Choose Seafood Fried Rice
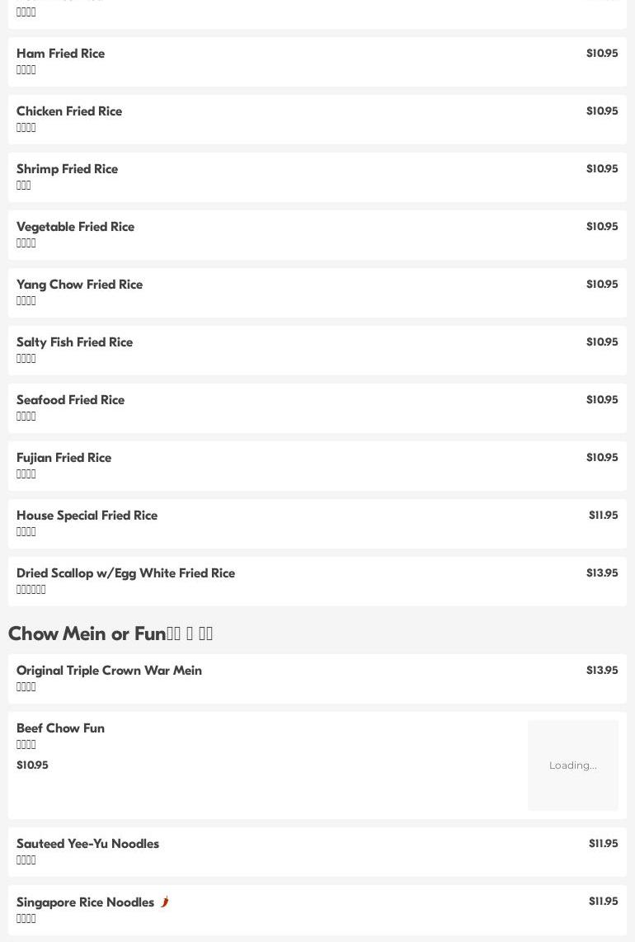 (71, 400)
